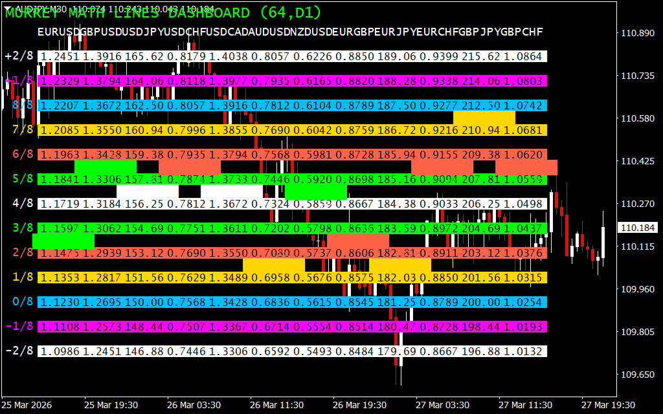The image size is (663, 414).
Task: Select the EURUSD column header
Action: 58,32
